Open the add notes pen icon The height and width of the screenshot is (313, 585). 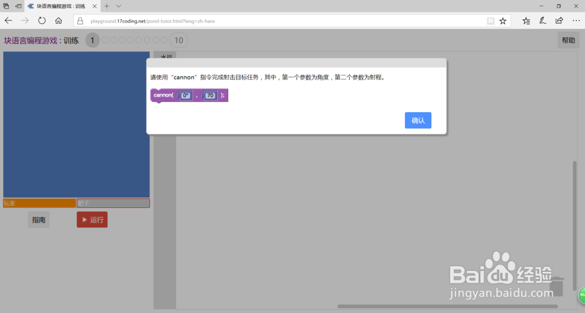(542, 21)
